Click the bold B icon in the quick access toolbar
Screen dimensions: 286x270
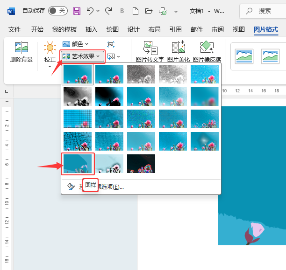tap(122, 11)
